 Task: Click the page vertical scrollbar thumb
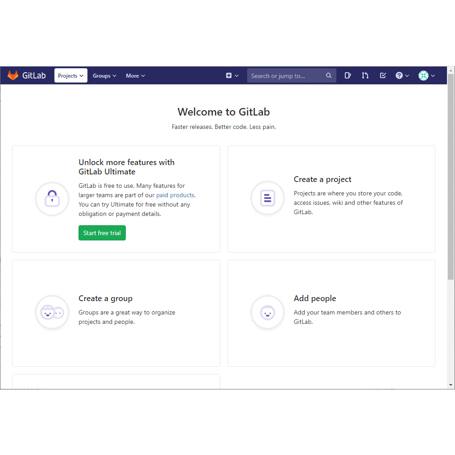coord(451,177)
